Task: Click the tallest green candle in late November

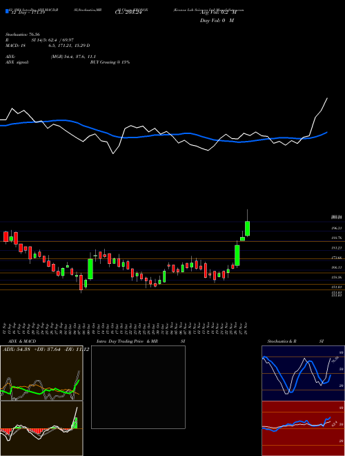Action: (237, 256)
